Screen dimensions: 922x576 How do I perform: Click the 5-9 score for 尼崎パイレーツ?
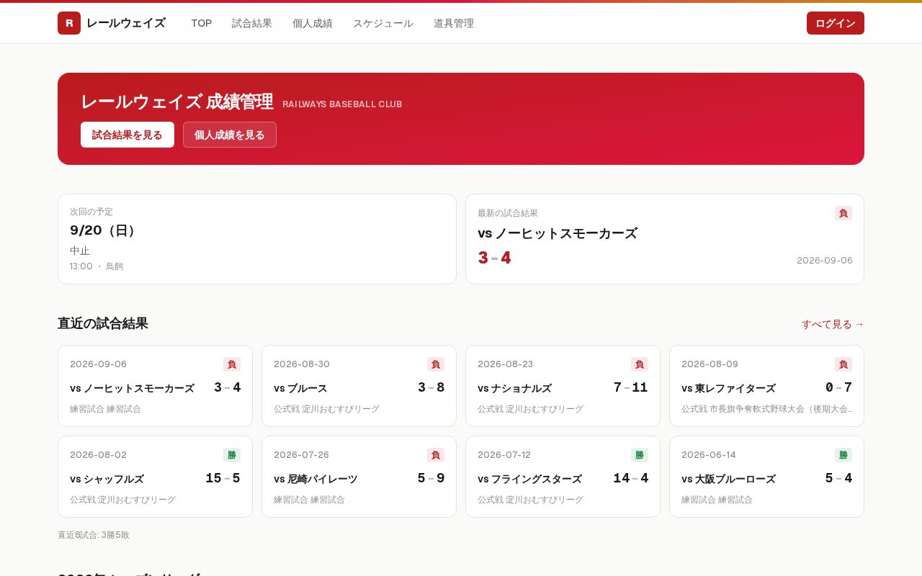click(431, 478)
